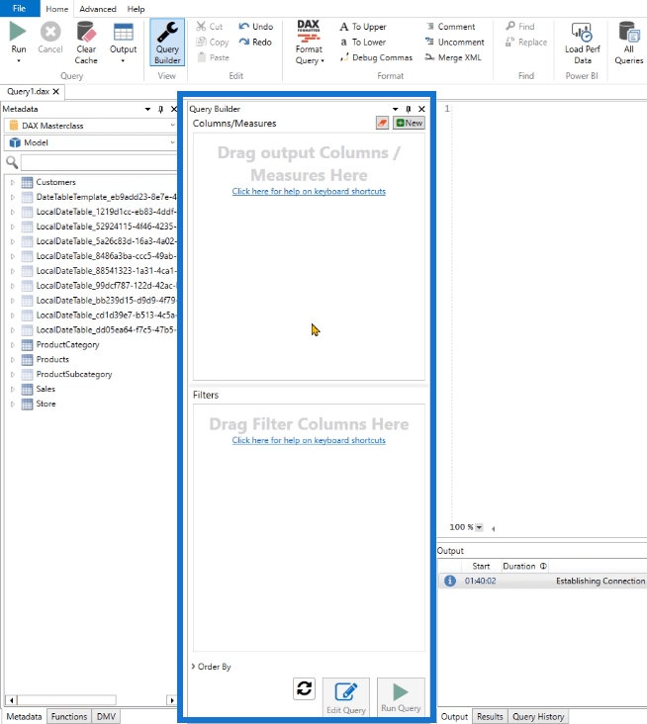Pin the Query Builder panel
The width and height of the screenshot is (647, 724).
tap(409, 109)
